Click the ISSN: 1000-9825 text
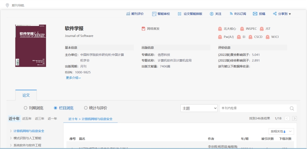This screenshot has height=149, width=307. (x=78, y=72)
